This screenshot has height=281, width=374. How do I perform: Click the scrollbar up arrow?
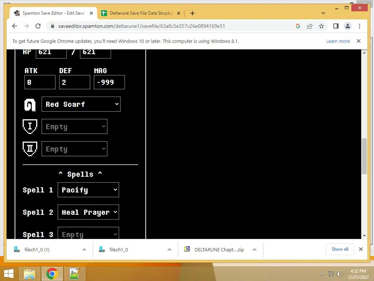tap(364, 53)
